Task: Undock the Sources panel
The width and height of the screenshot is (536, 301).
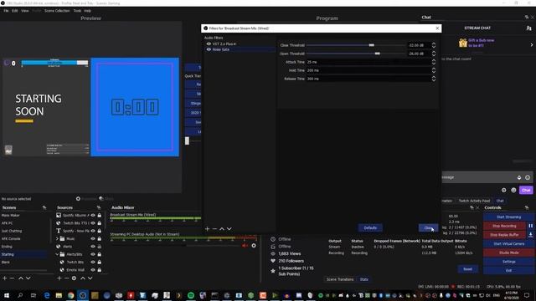Action: (99, 207)
